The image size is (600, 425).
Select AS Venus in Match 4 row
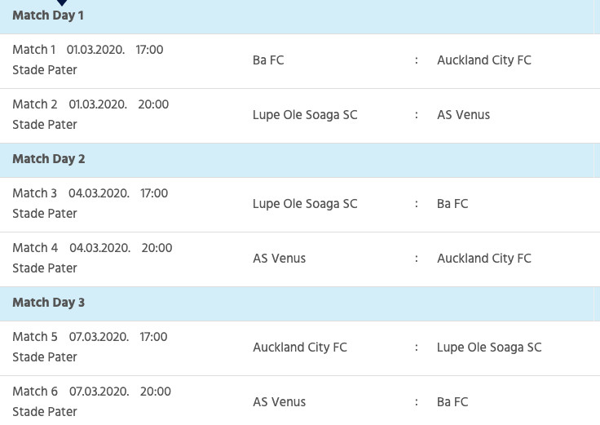[279, 259]
